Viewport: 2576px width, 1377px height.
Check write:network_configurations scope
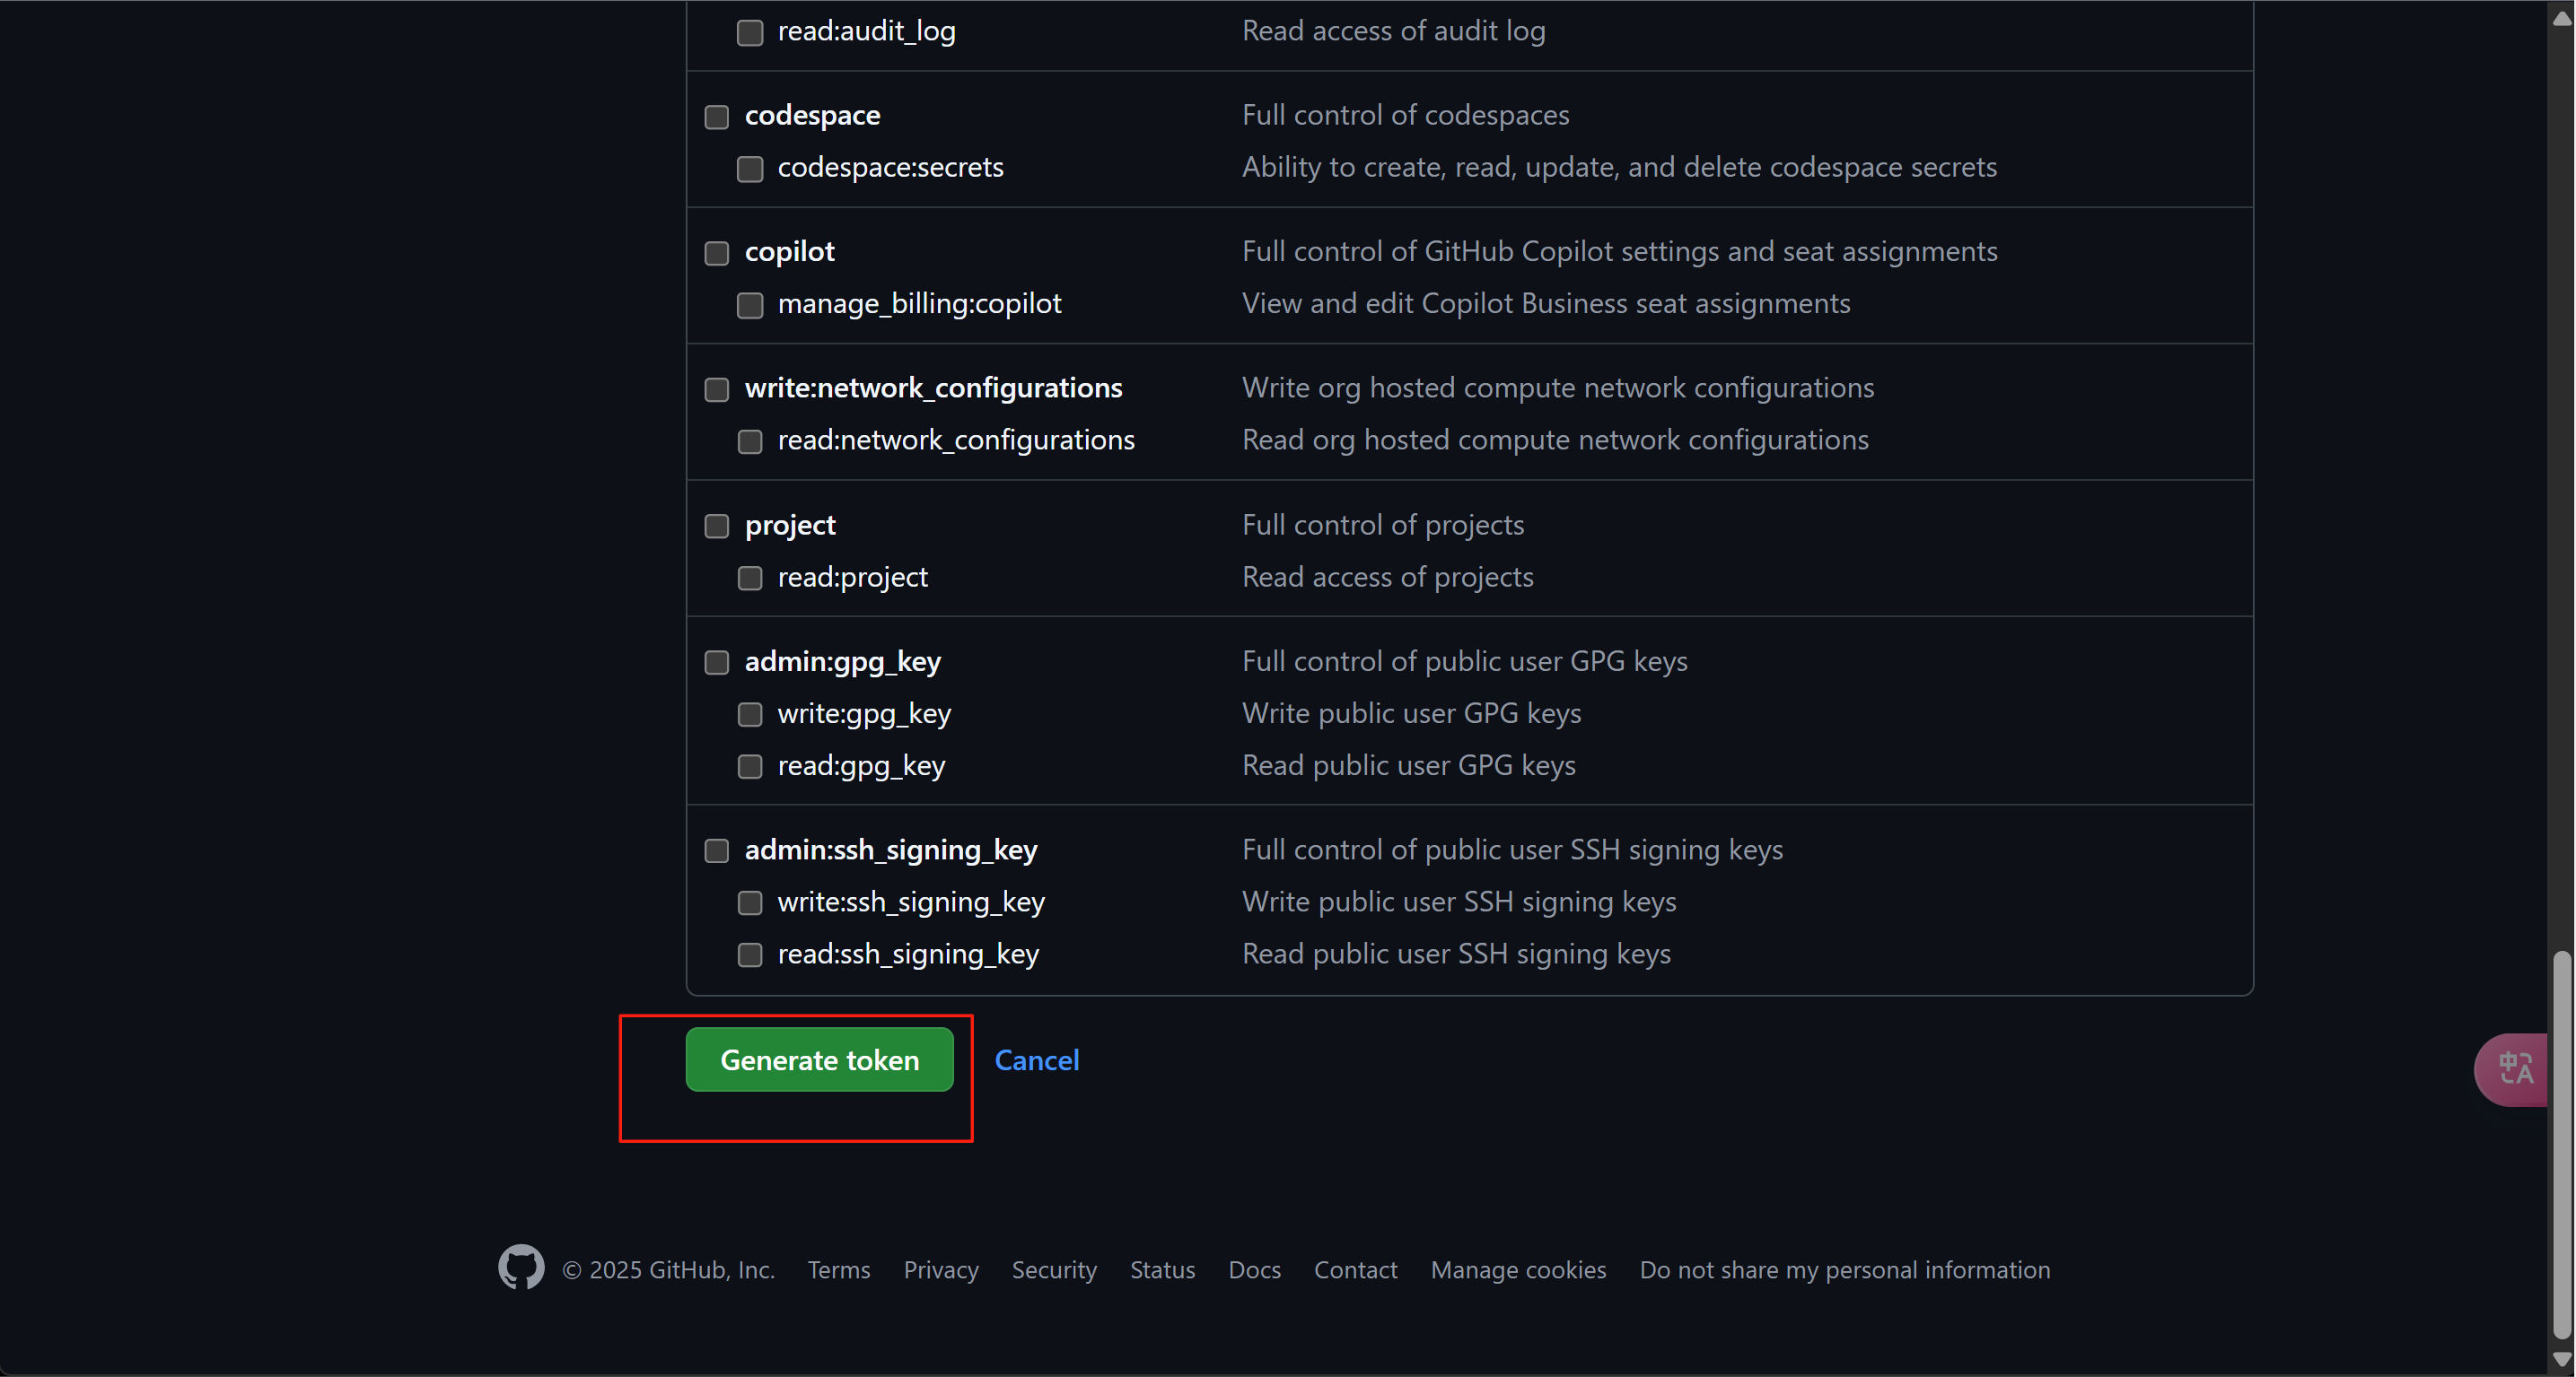[x=716, y=391]
